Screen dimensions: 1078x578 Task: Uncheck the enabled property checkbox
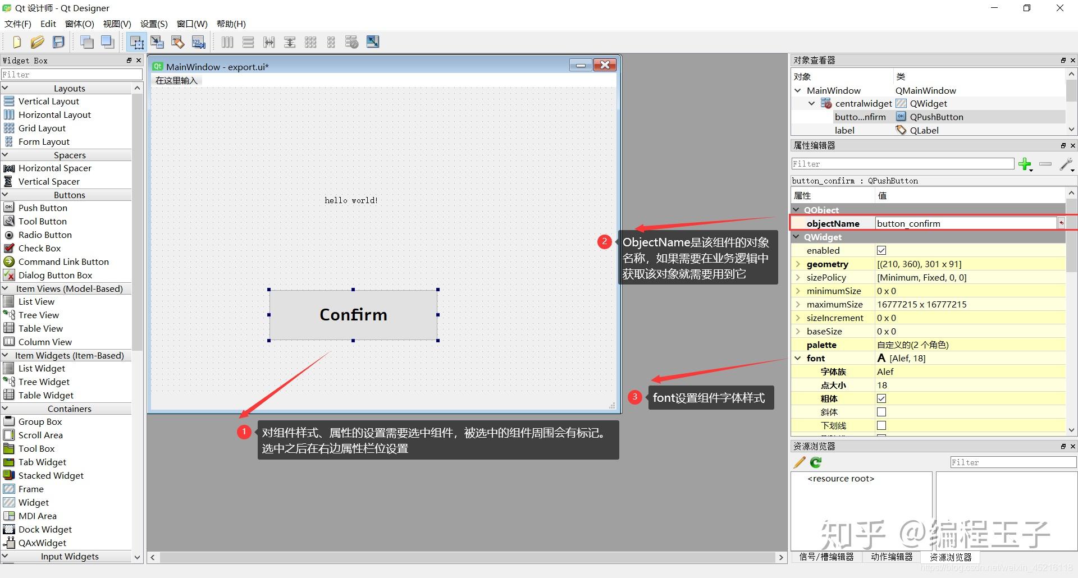tap(881, 250)
